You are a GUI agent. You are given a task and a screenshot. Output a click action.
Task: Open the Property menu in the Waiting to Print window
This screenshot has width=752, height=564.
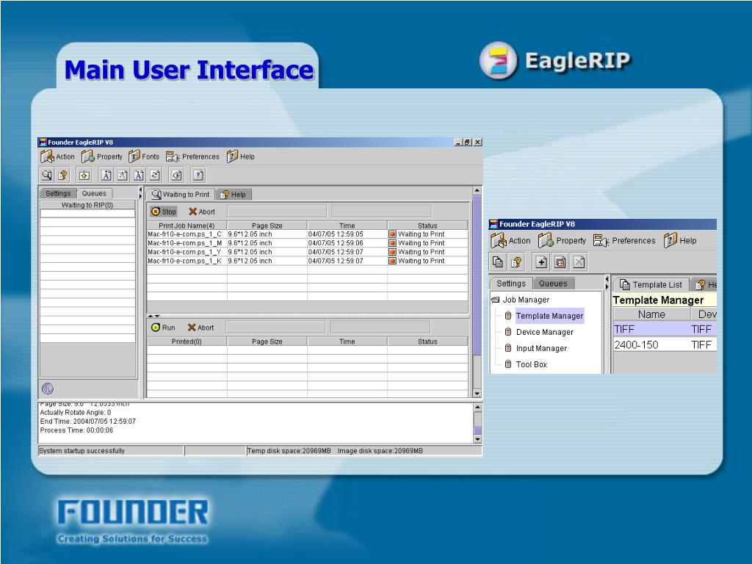coord(102,156)
